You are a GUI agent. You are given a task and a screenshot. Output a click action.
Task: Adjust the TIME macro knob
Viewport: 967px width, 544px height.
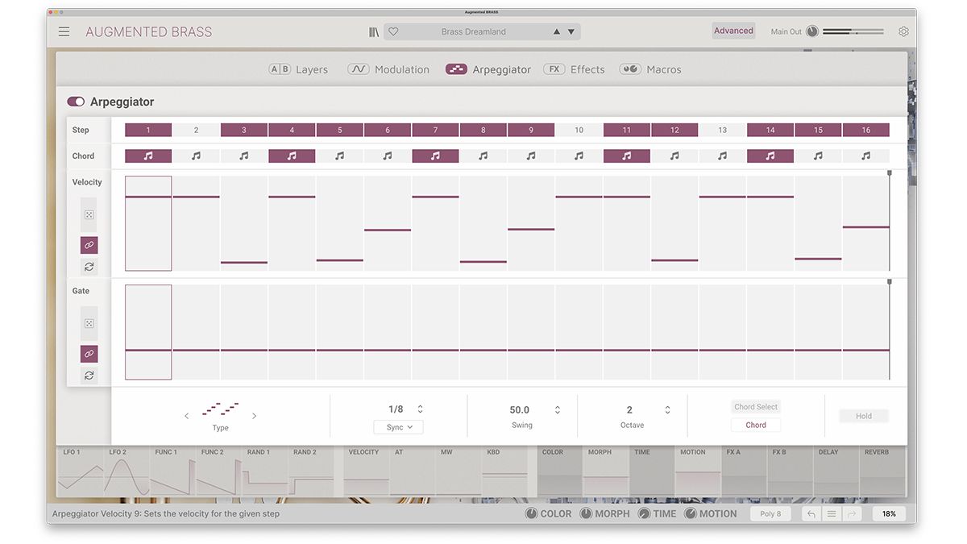[x=644, y=513]
